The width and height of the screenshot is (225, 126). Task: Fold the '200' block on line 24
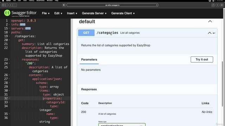pos(9,63)
